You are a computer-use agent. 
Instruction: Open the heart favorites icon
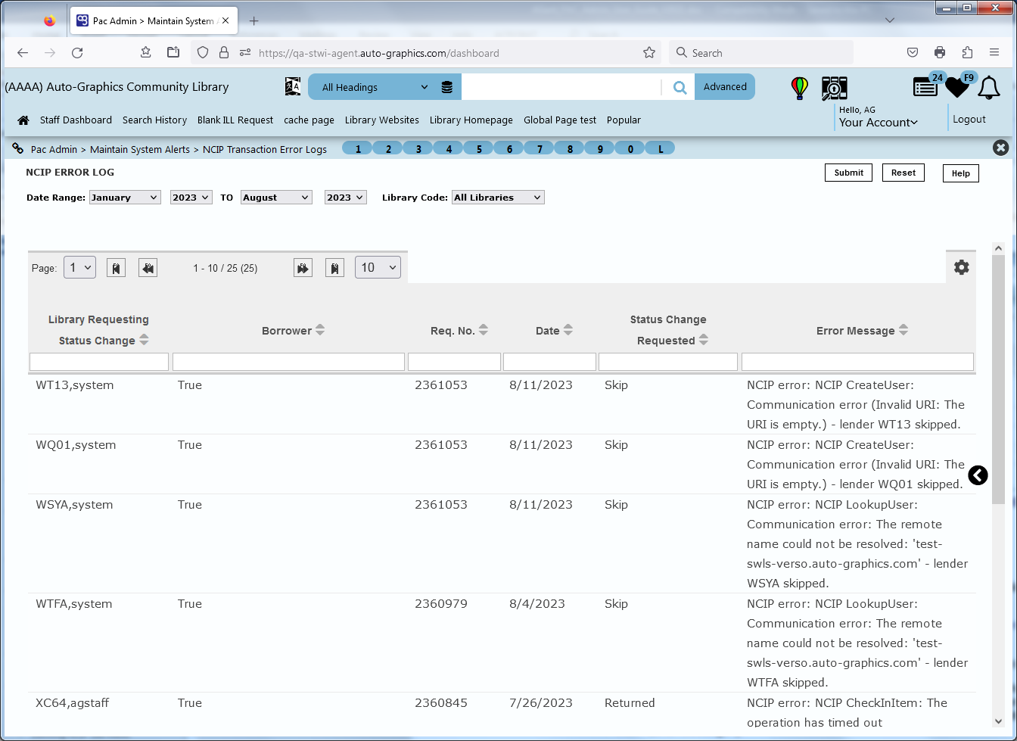click(957, 87)
